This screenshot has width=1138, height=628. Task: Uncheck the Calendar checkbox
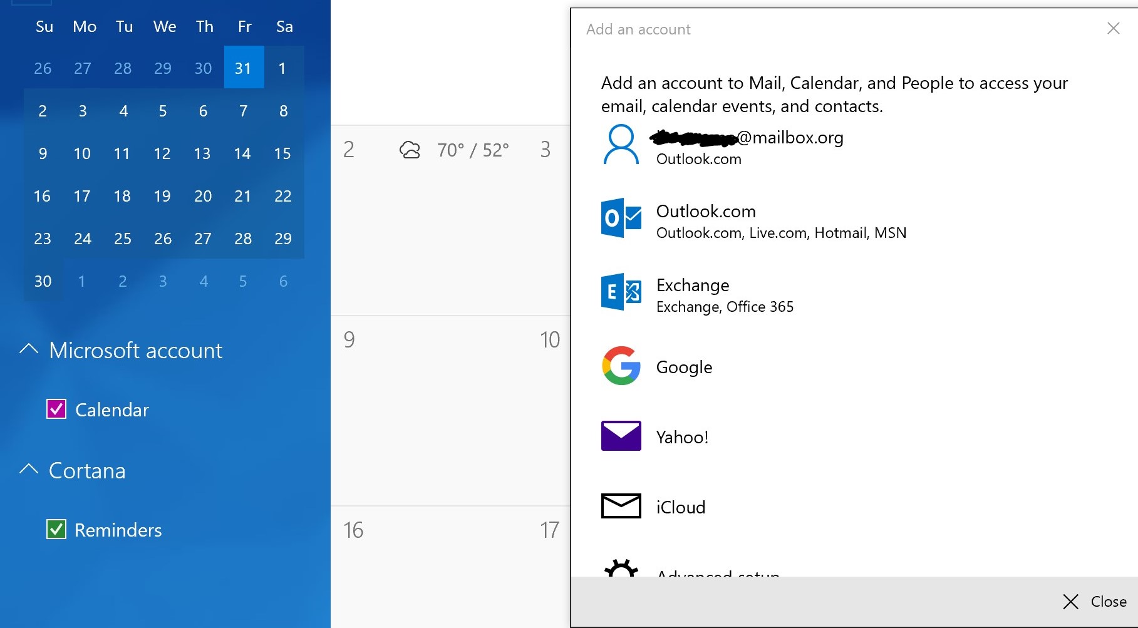pos(56,409)
